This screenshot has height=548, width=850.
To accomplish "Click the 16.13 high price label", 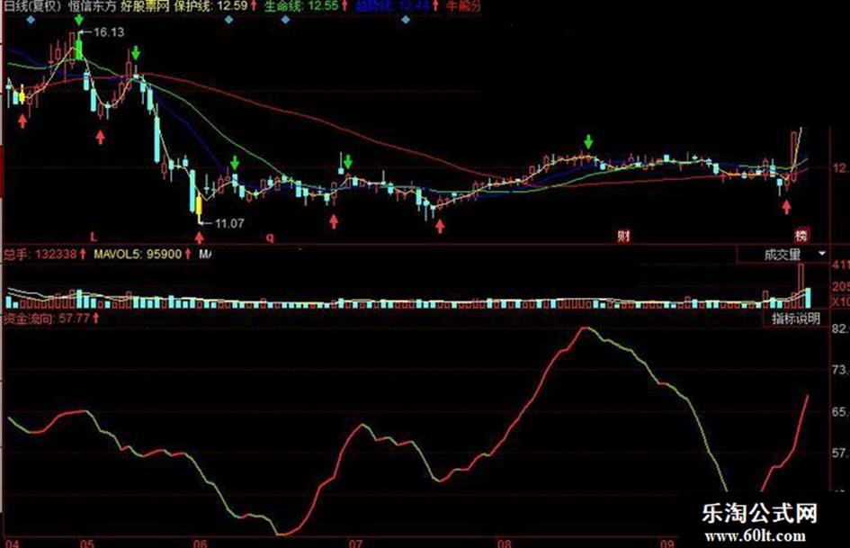I will coord(109,32).
